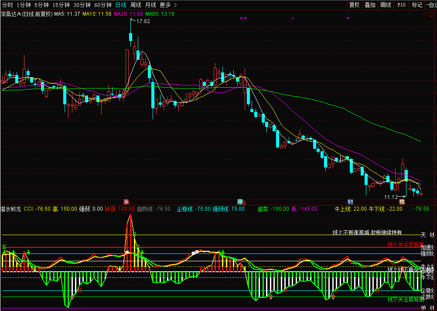Click the blue 财 event marker icon
Screen dimensions: 437x311
point(350,202)
